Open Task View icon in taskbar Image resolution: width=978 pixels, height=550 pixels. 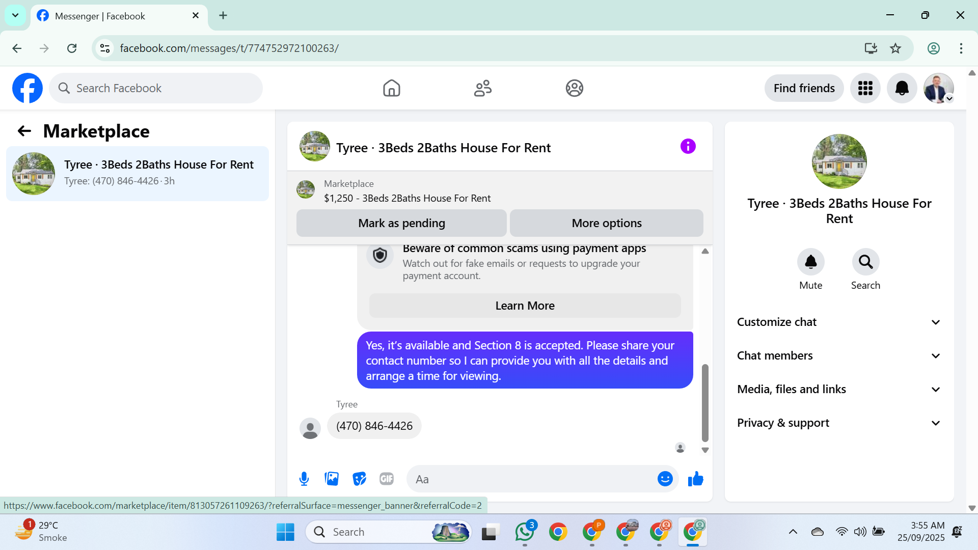click(x=489, y=532)
